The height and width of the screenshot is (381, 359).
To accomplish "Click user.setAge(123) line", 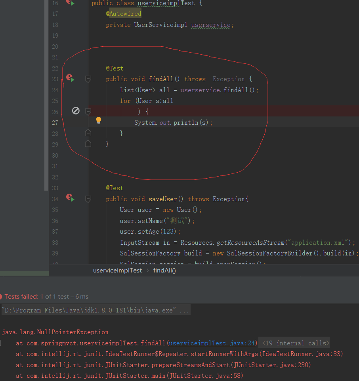I will tap(150, 232).
